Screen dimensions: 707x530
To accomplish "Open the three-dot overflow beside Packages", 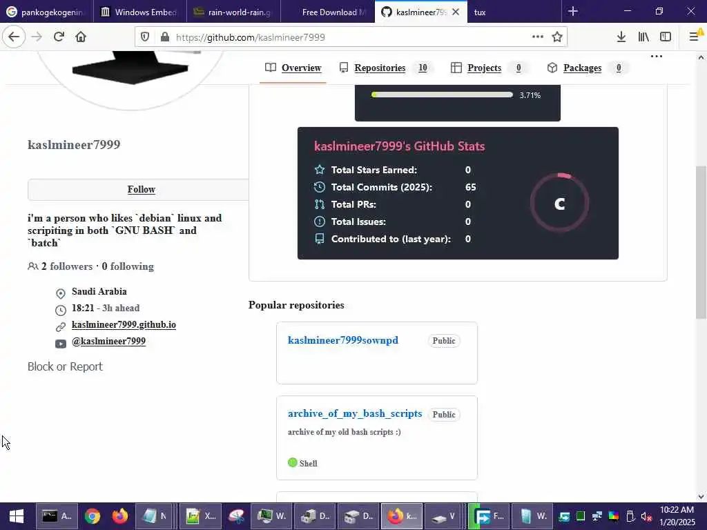I will 657,57.
